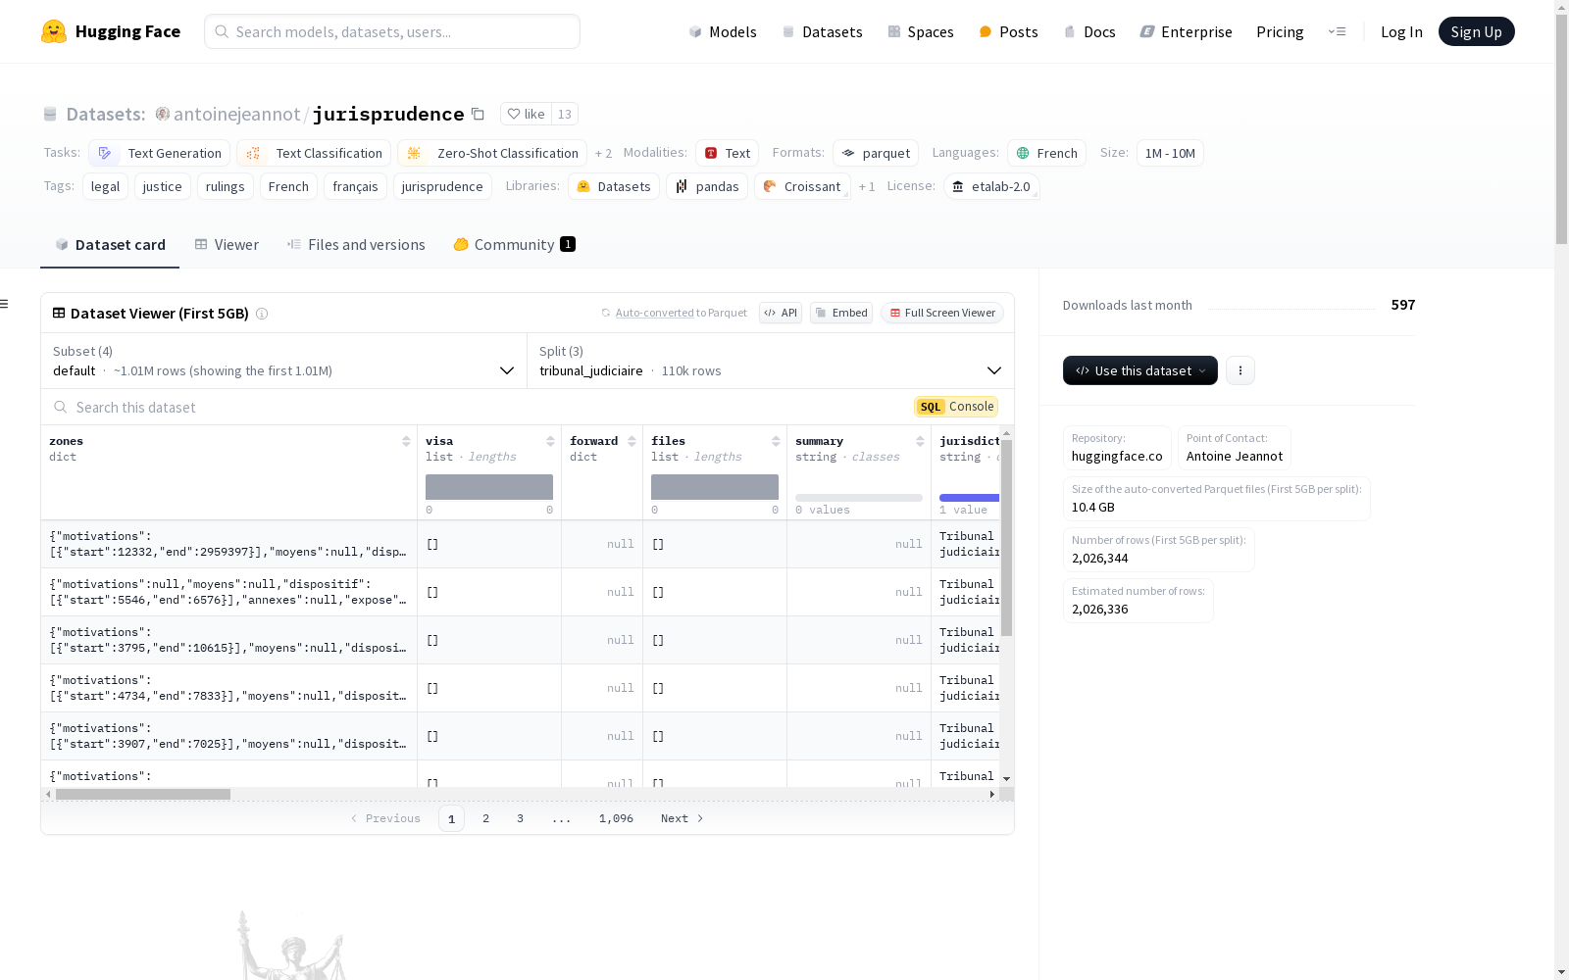
Task: Show the +2 additional tasks
Action: coord(603,153)
